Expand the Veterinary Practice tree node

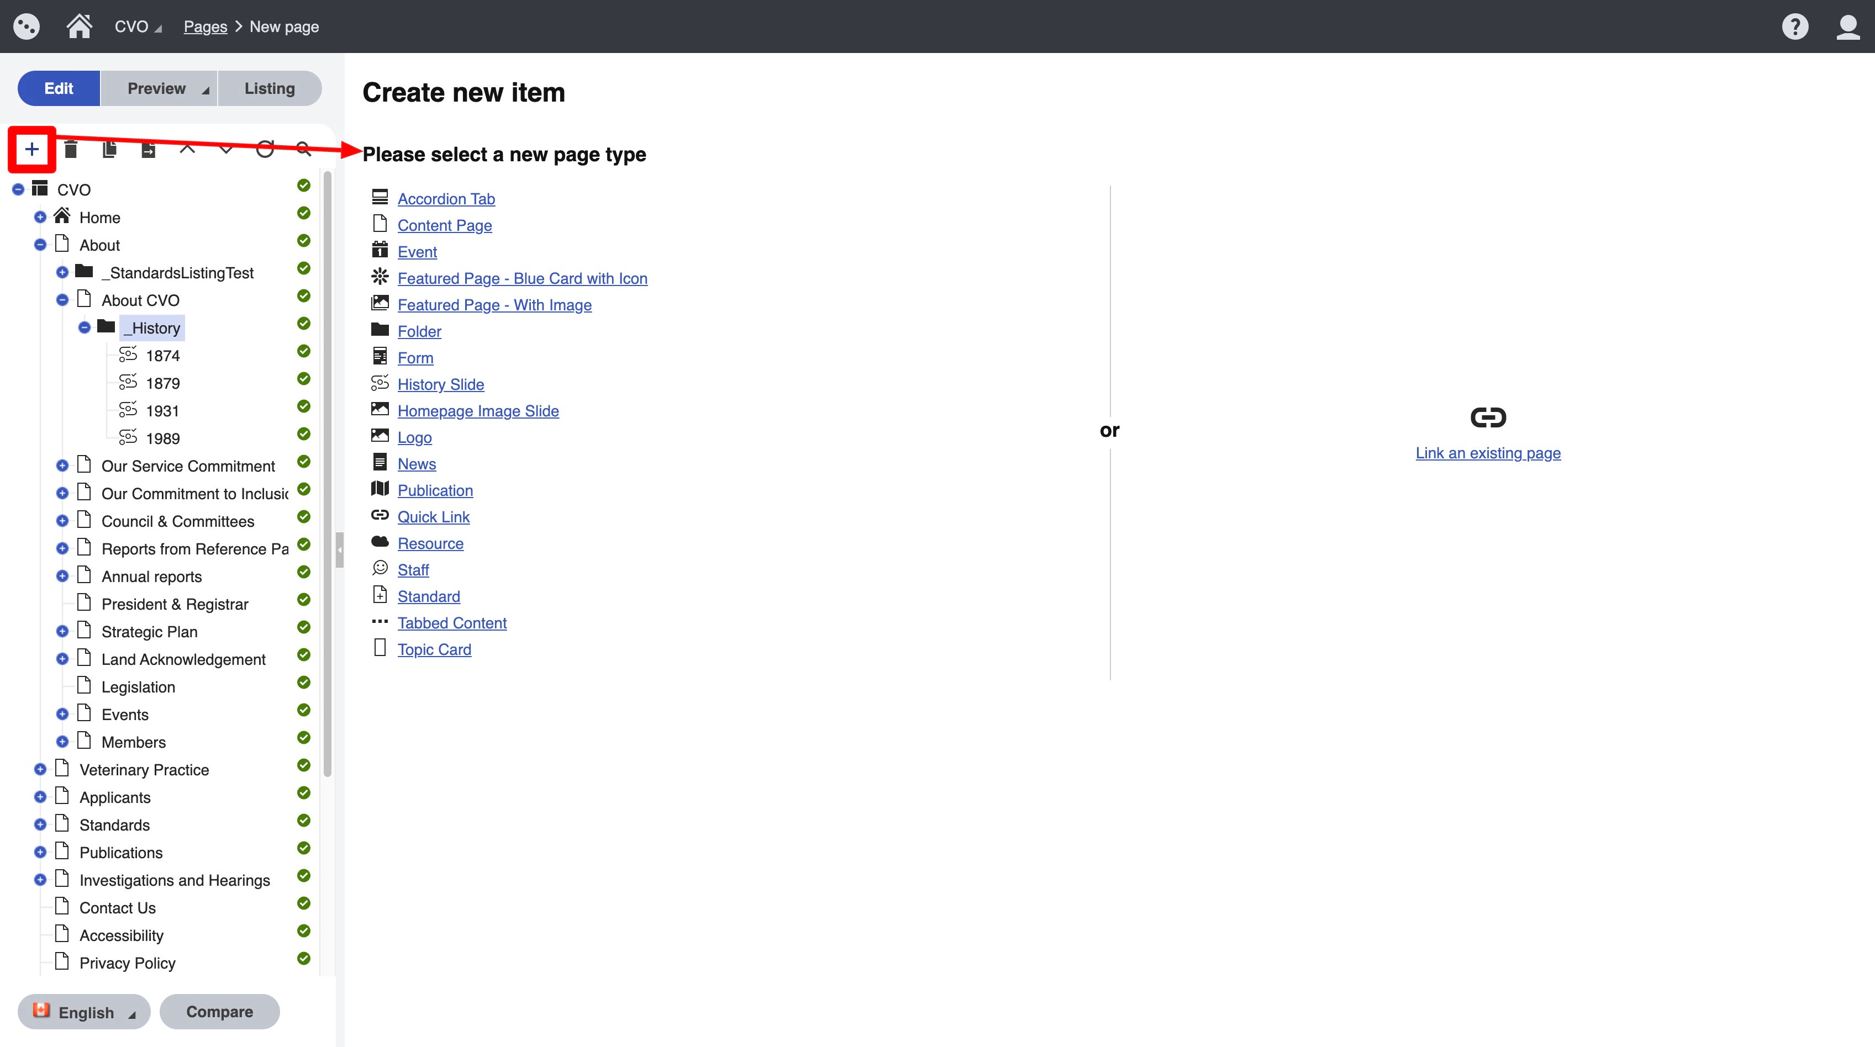40,770
